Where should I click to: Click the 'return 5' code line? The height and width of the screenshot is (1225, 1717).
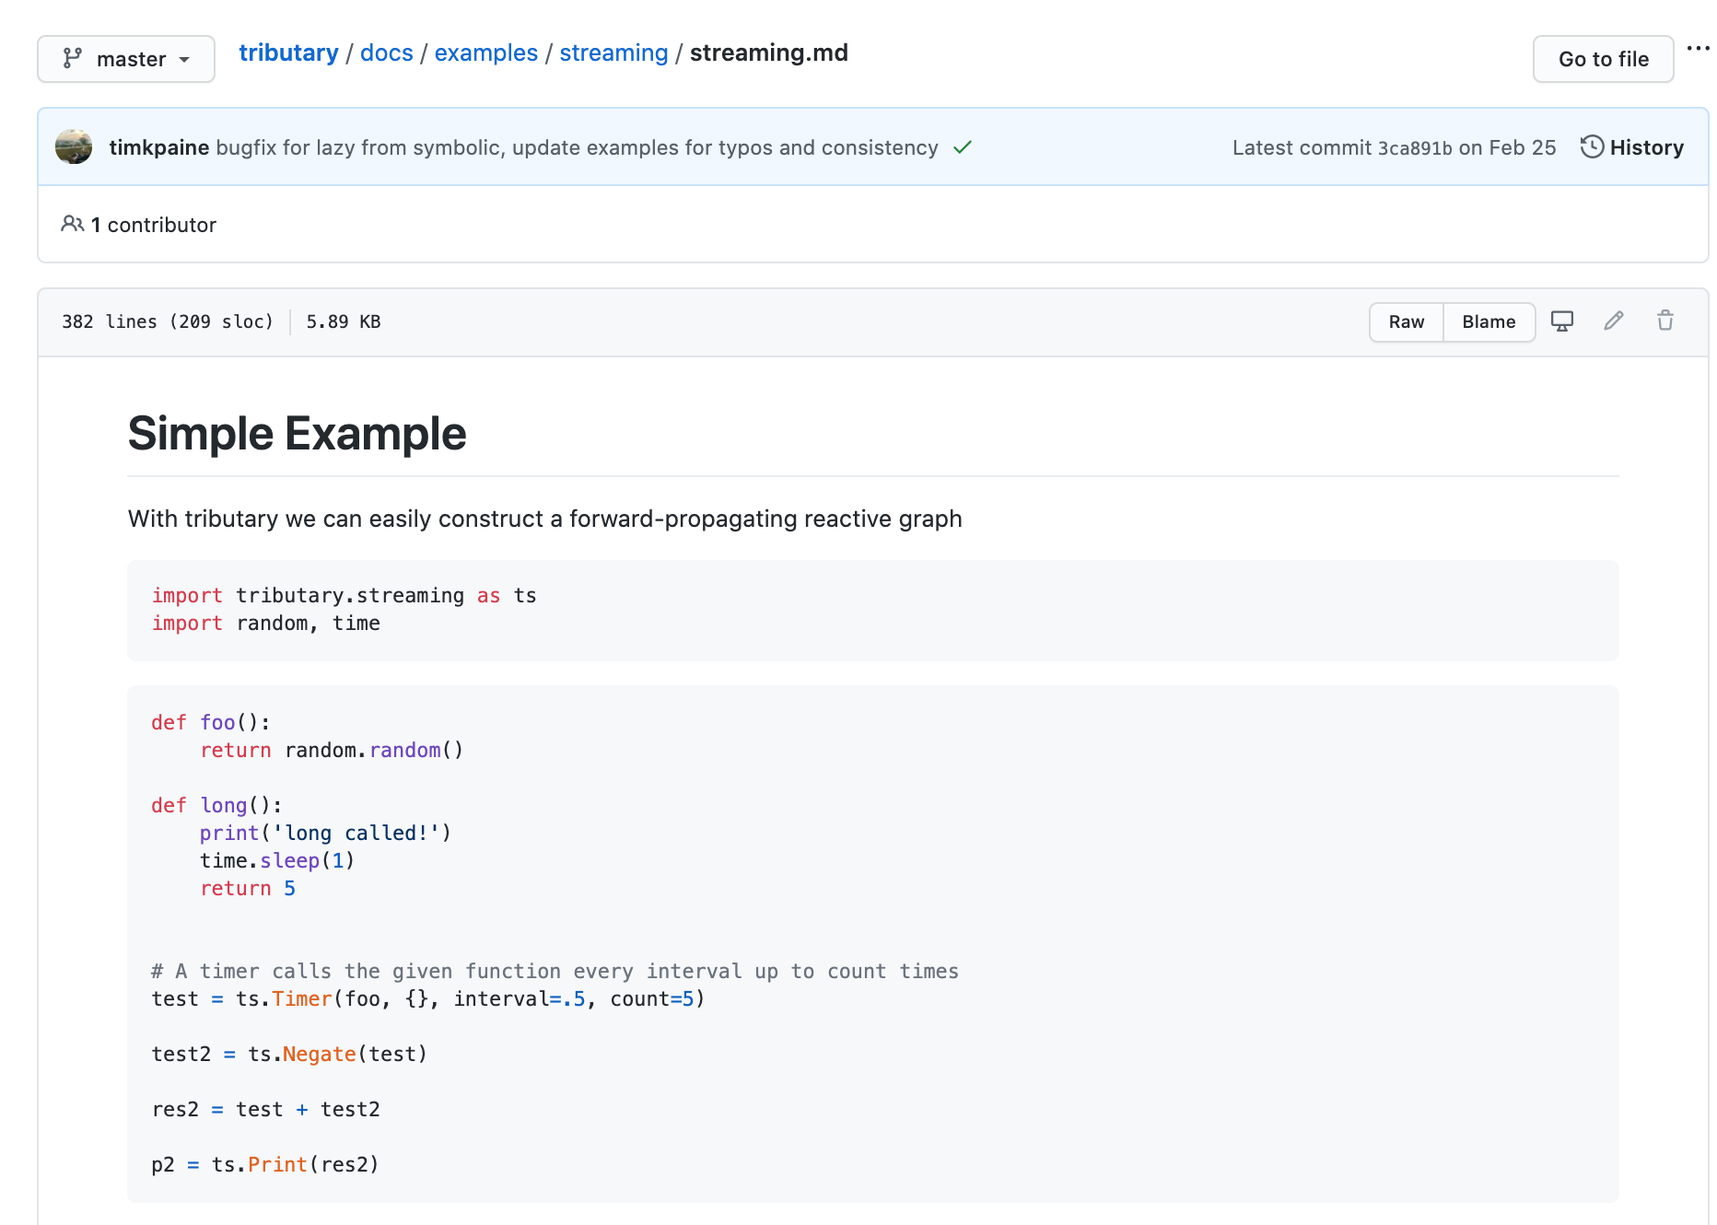(248, 889)
